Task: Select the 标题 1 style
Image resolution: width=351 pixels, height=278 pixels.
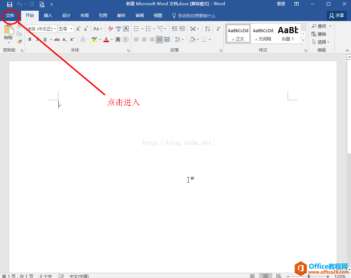Action: 288,34
